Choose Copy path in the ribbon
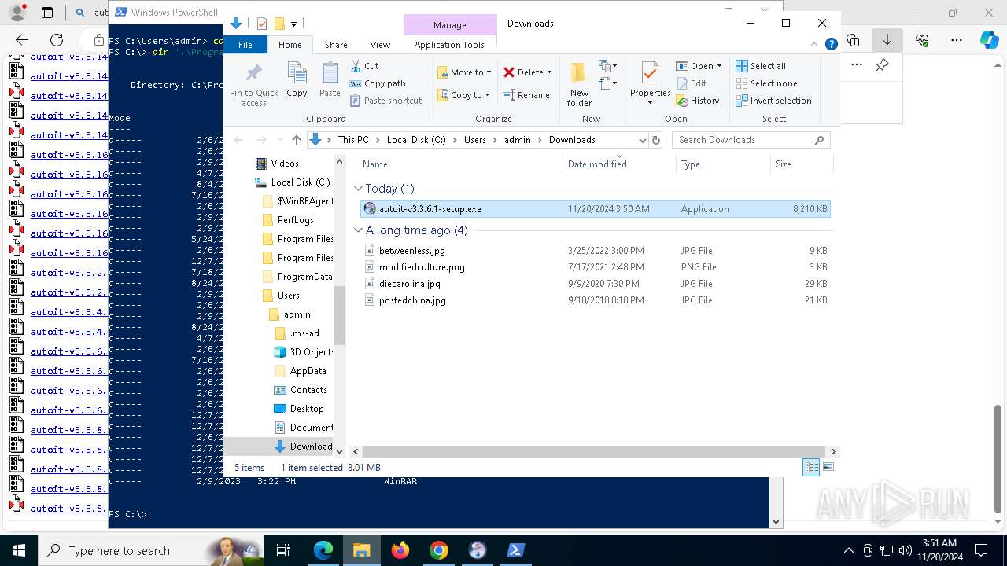The height and width of the screenshot is (566, 1007). click(x=378, y=83)
